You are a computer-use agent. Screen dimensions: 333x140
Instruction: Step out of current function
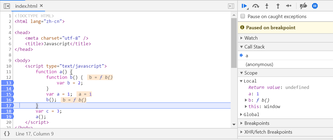point(278,6)
